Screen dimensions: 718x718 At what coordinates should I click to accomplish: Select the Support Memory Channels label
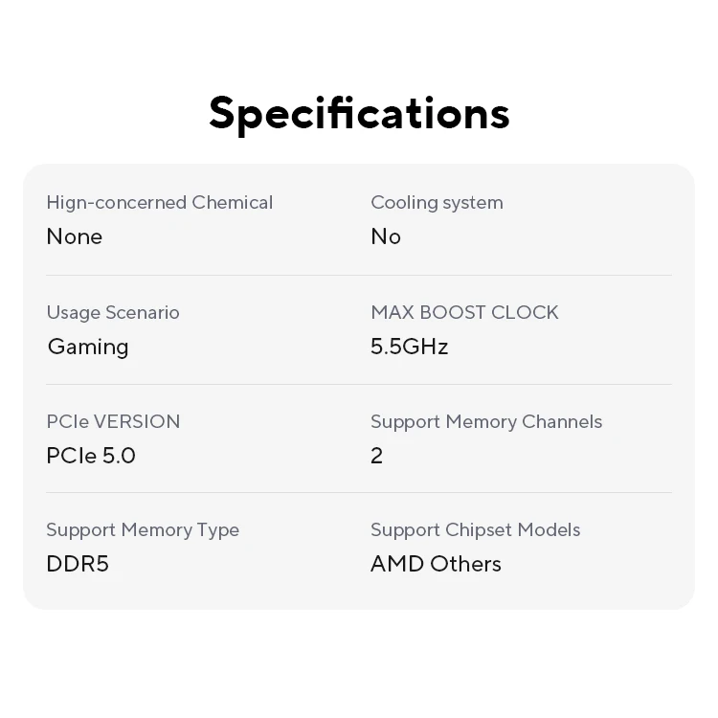pyautogui.click(x=486, y=421)
